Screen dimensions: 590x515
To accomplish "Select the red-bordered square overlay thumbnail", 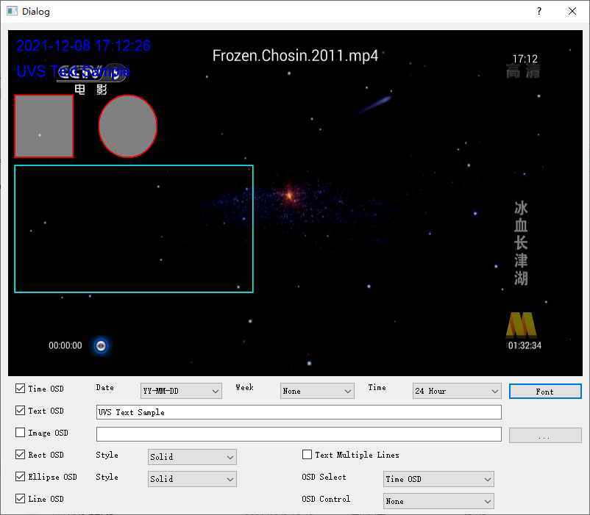I will click(43, 126).
